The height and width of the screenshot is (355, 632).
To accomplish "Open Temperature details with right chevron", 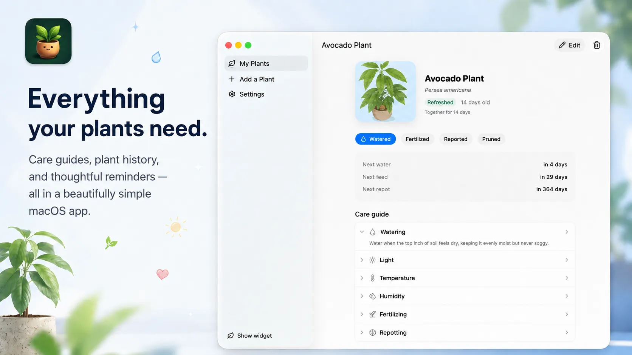I will [567, 278].
